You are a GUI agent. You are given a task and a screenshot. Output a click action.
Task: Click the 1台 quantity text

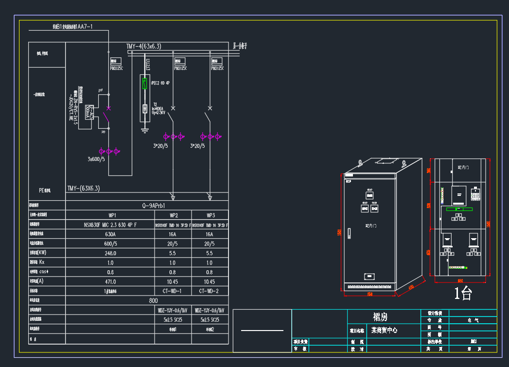pos(463,293)
